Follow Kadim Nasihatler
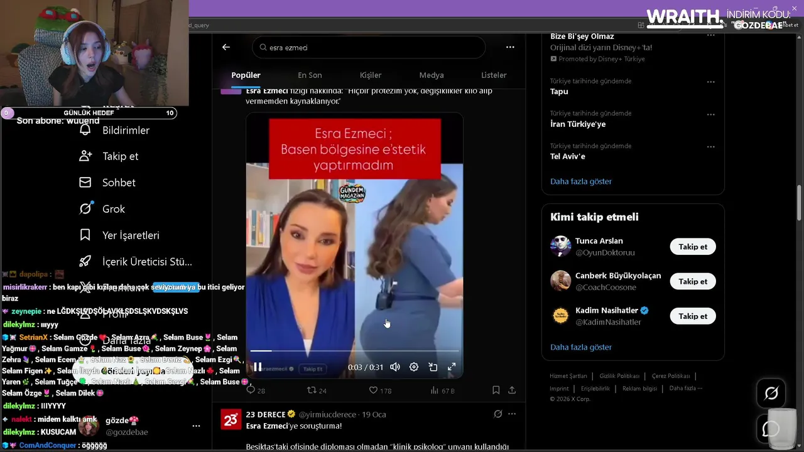Image resolution: width=804 pixels, height=452 pixels. (693, 316)
